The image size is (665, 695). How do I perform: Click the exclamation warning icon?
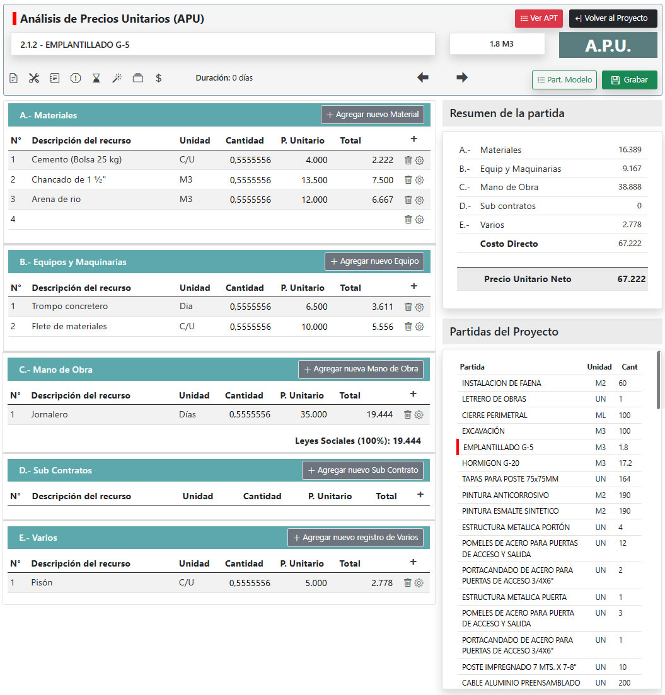[x=76, y=78]
